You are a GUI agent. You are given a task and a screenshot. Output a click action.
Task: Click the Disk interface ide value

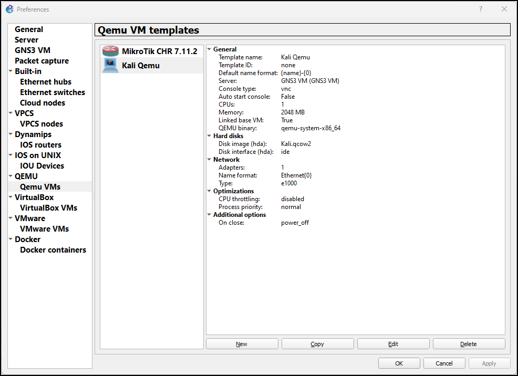point(285,152)
